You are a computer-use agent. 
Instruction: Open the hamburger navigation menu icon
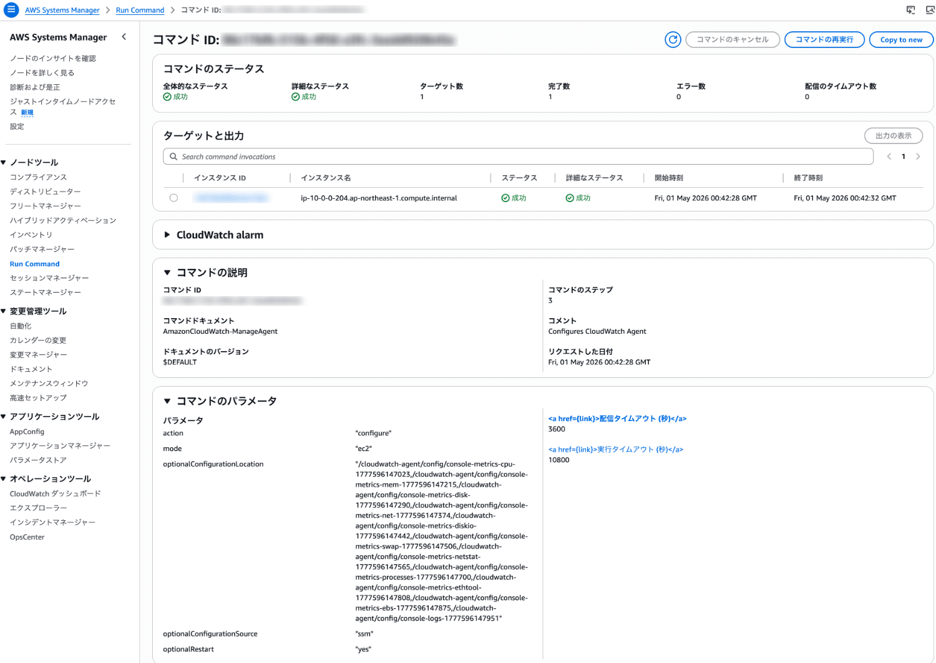pyautogui.click(x=11, y=10)
